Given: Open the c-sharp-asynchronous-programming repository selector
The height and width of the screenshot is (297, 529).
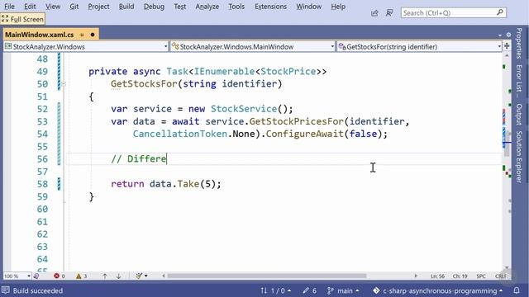Looking at the screenshot, I should pyautogui.click(x=437, y=290).
